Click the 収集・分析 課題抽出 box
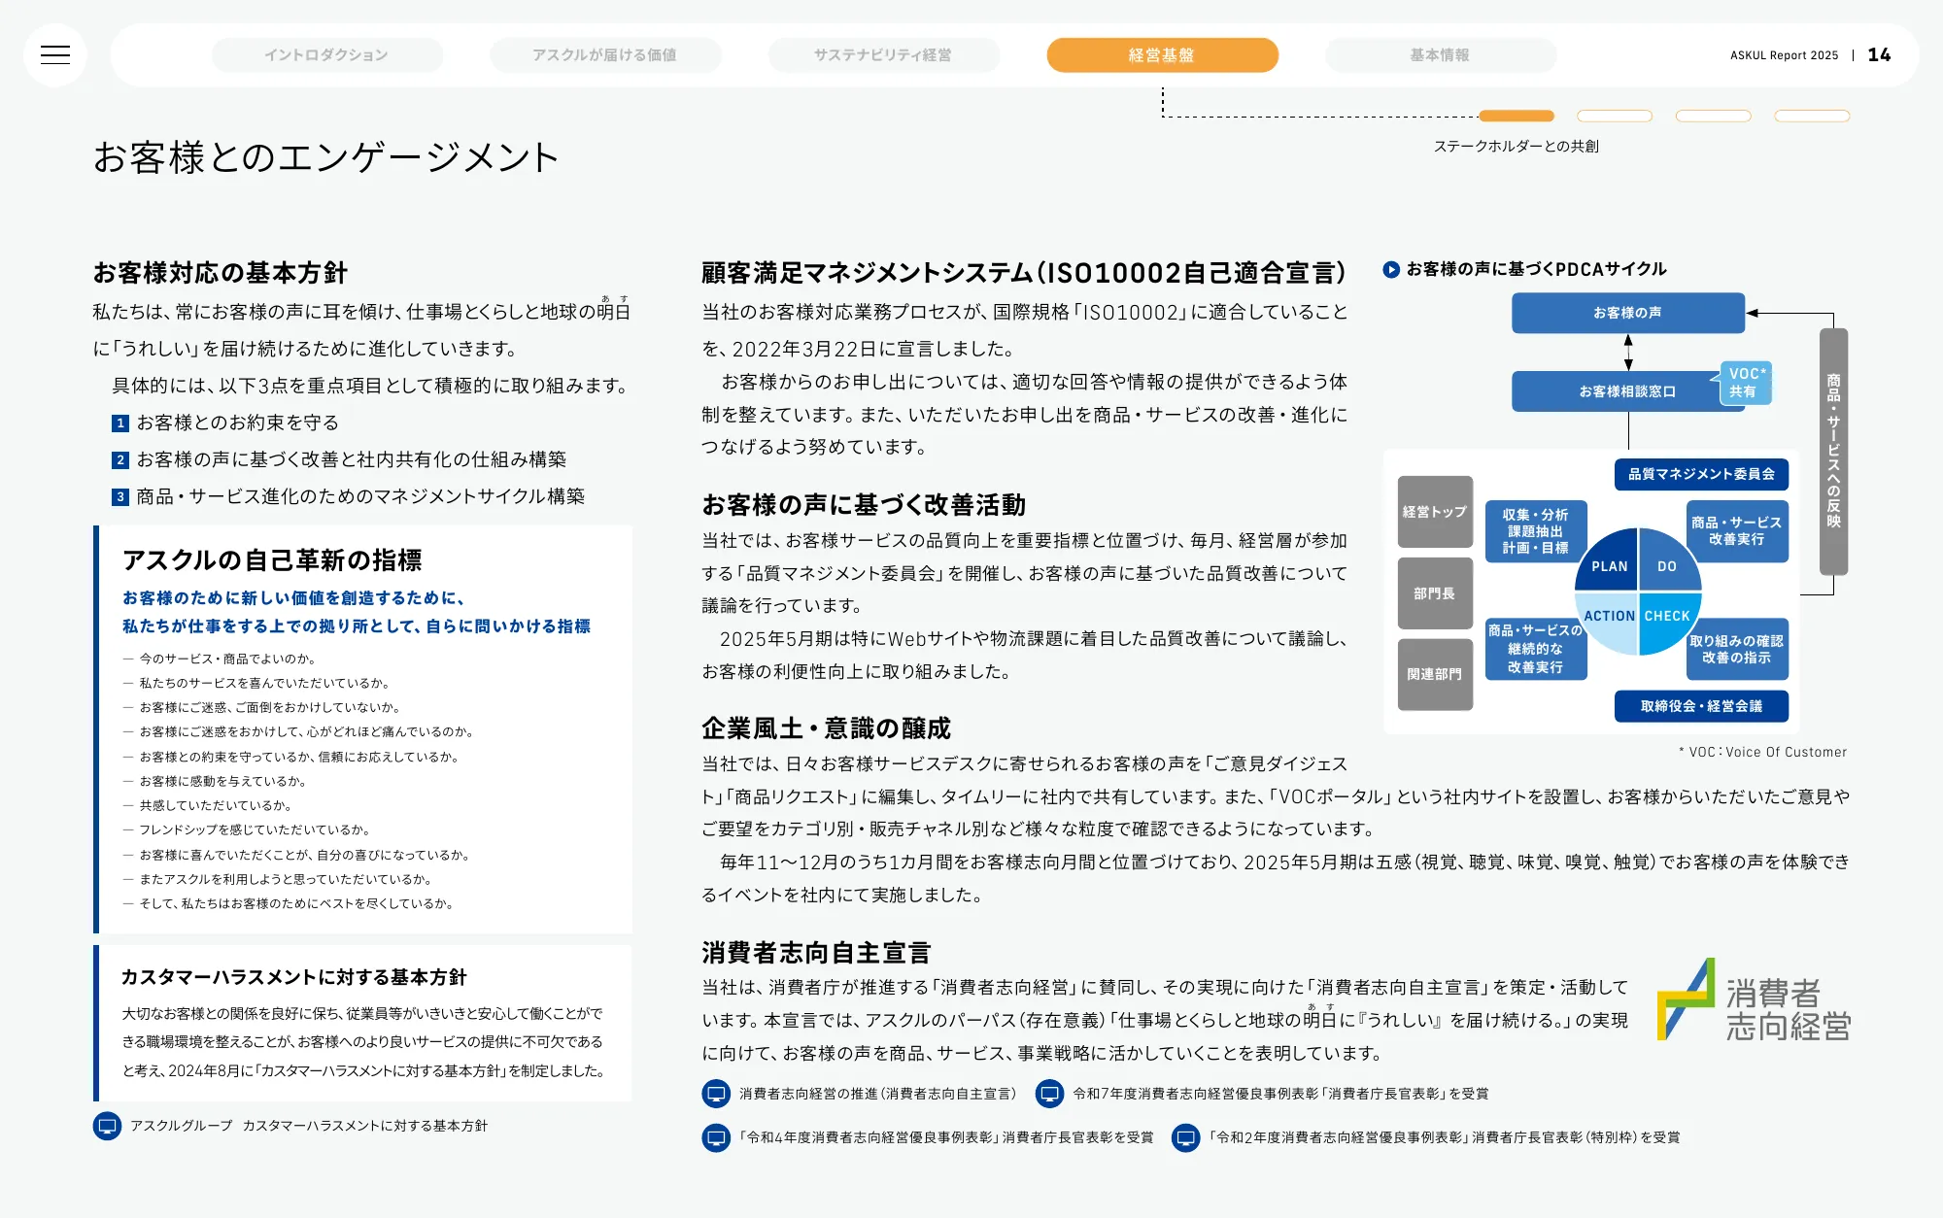The height and width of the screenshot is (1218, 1943). 1536,531
